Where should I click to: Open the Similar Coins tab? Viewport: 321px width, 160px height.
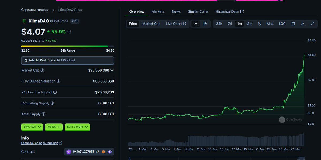[198, 11]
